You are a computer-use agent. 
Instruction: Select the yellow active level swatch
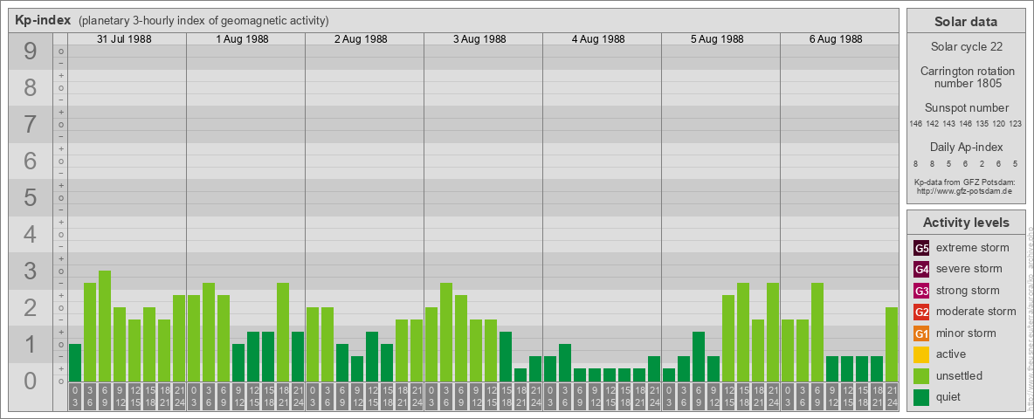point(921,354)
